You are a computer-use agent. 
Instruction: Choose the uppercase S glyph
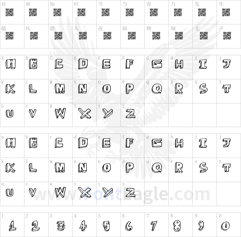(x=203, y=89)
